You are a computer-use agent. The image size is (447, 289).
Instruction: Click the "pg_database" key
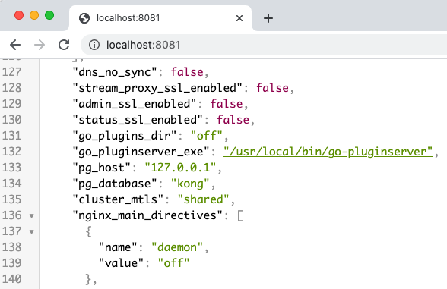point(115,184)
